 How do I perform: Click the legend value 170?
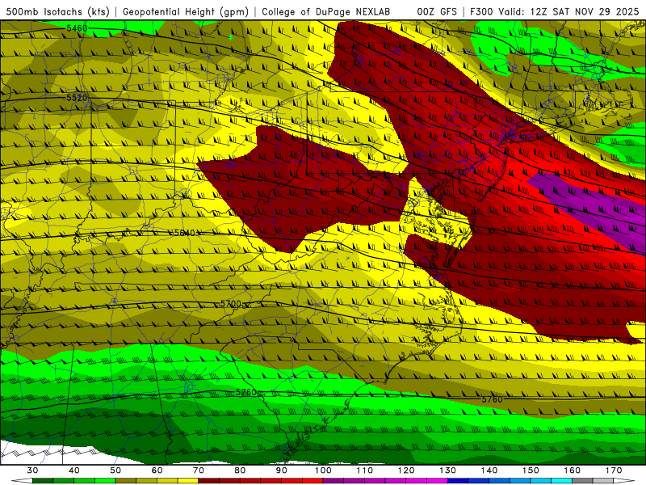pos(614,470)
